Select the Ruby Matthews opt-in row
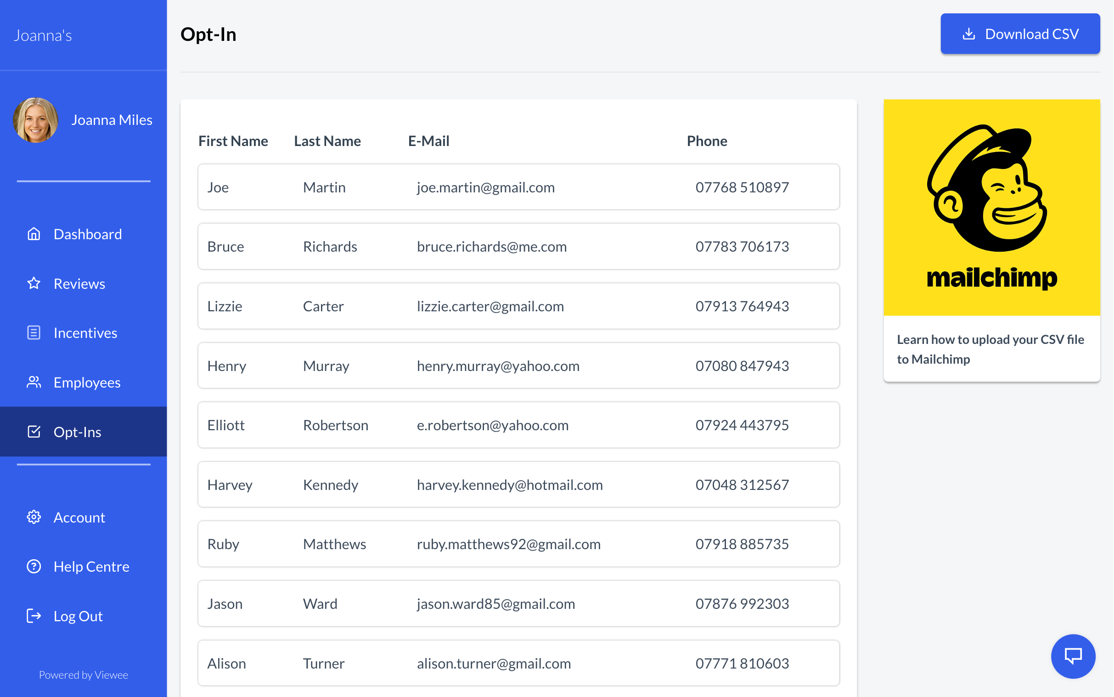Image resolution: width=1114 pixels, height=697 pixels. pyautogui.click(x=518, y=544)
